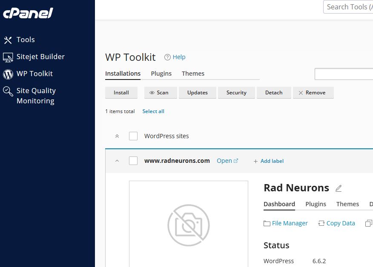The width and height of the screenshot is (373, 267).
Task: Collapse the WordPress sites group
Action: [x=117, y=136]
